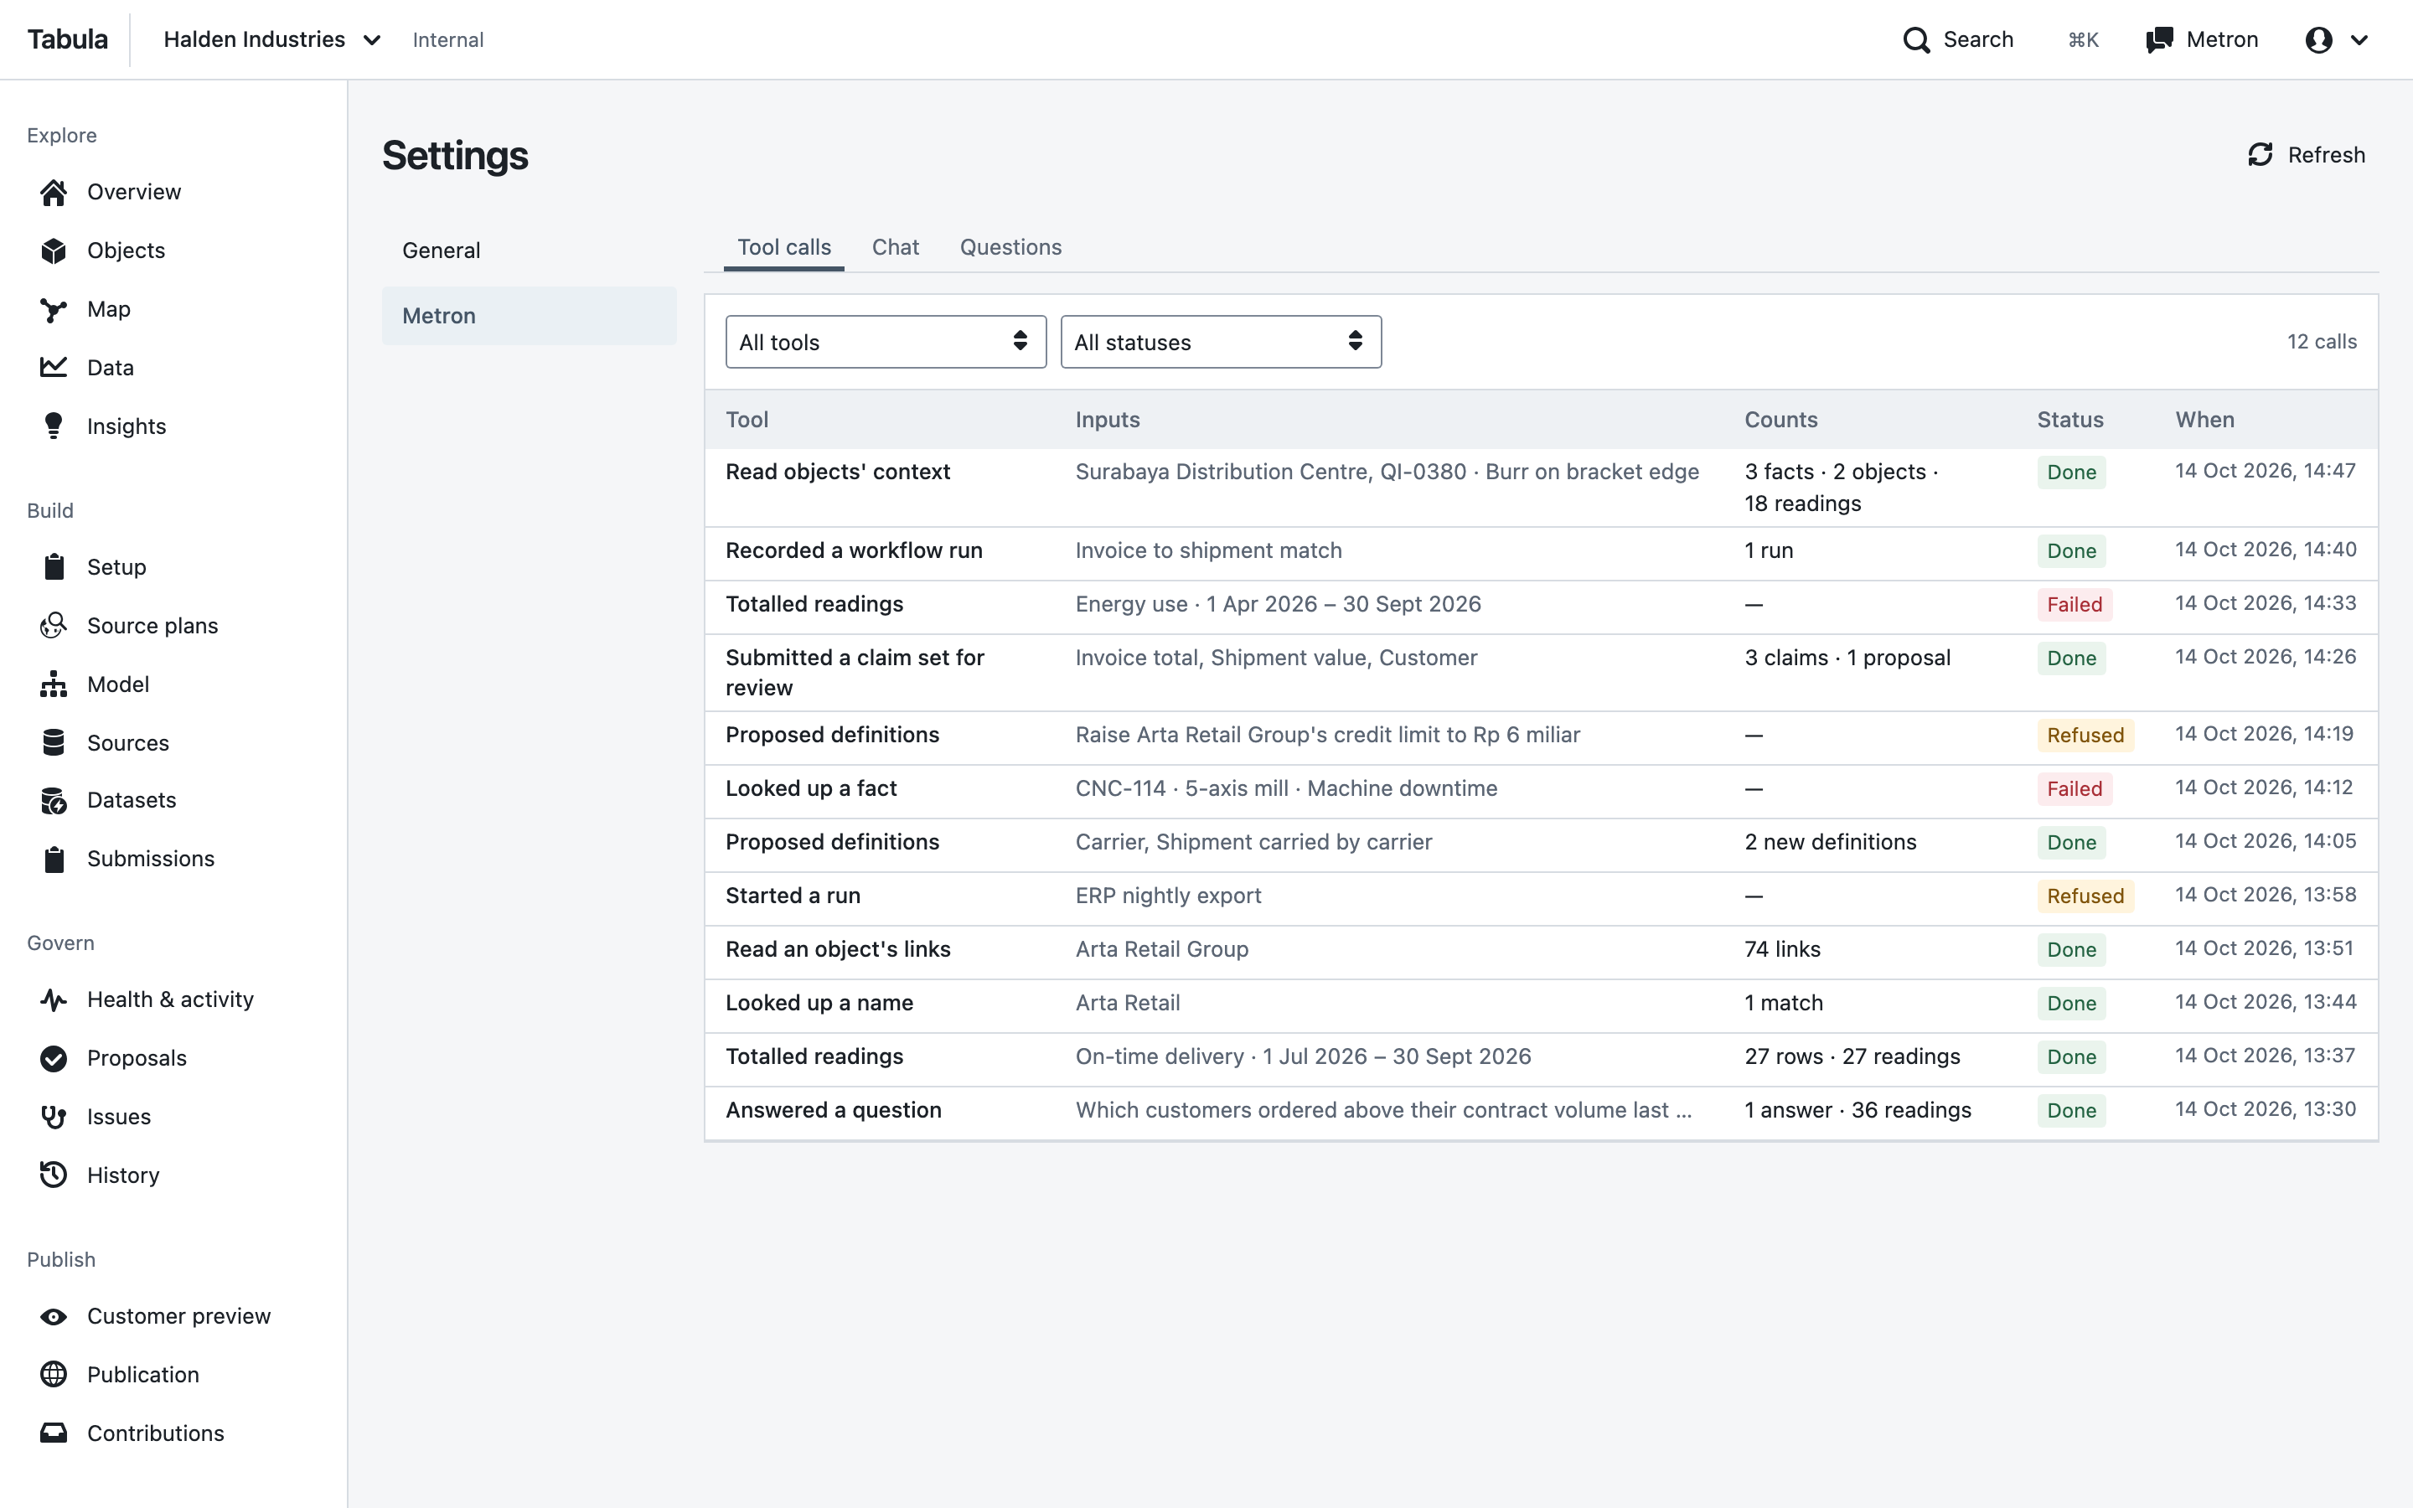Click the When column header
This screenshot has height=1508, width=2413.
click(2204, 420)
